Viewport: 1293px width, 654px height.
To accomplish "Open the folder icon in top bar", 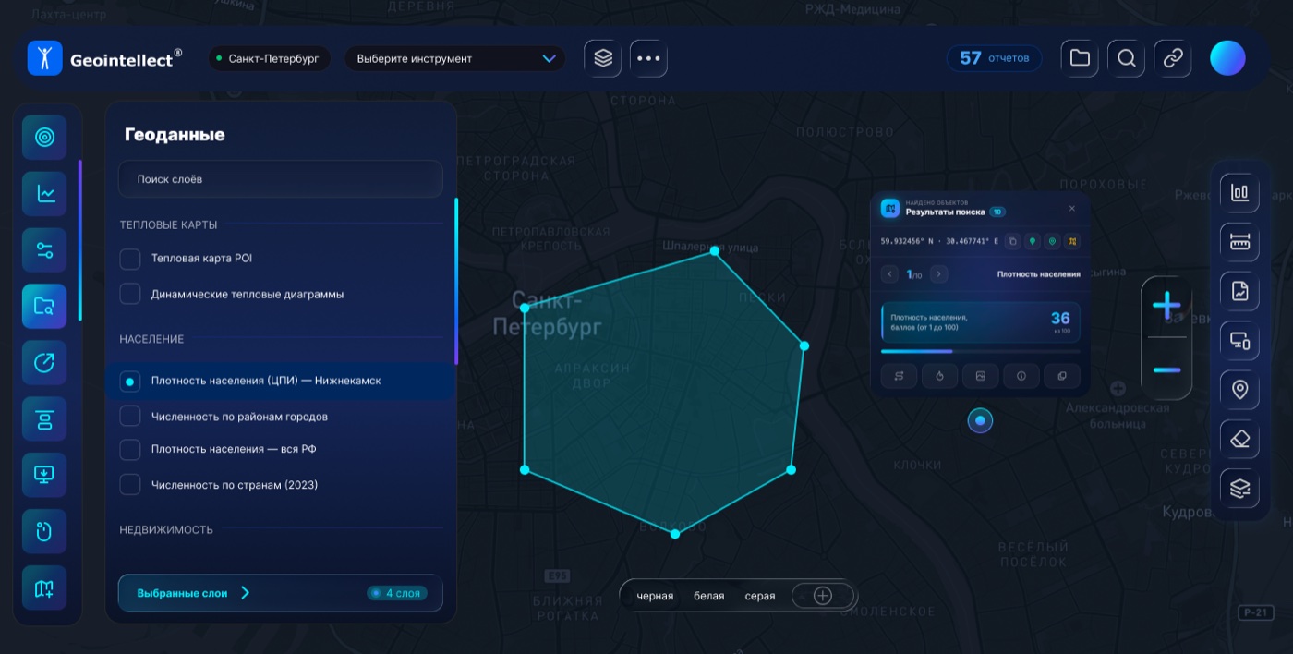I will coord(1080,58).
